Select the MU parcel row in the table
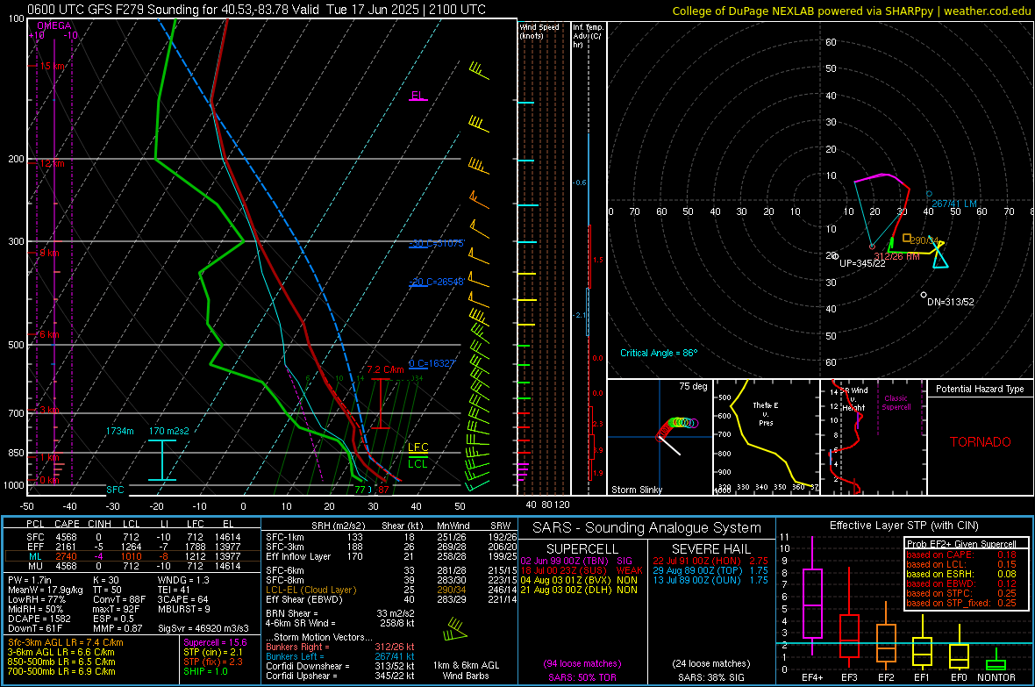Viewport: 1035px width, 687px height. pos(132,565)
